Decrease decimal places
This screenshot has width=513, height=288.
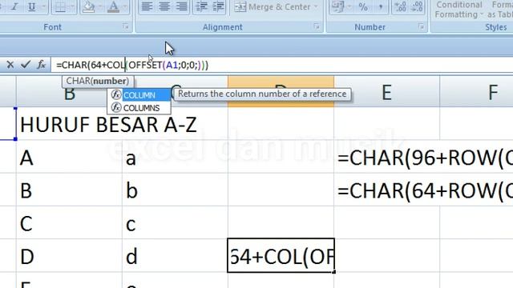[418, 6]
